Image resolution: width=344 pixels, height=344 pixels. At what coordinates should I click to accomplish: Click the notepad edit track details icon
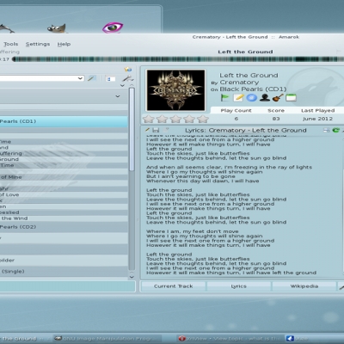coord(238,98)
